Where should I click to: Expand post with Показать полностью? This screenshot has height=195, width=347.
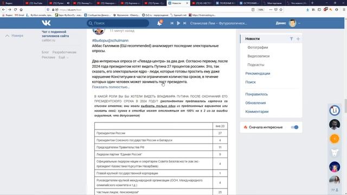(x=111, y=87)
